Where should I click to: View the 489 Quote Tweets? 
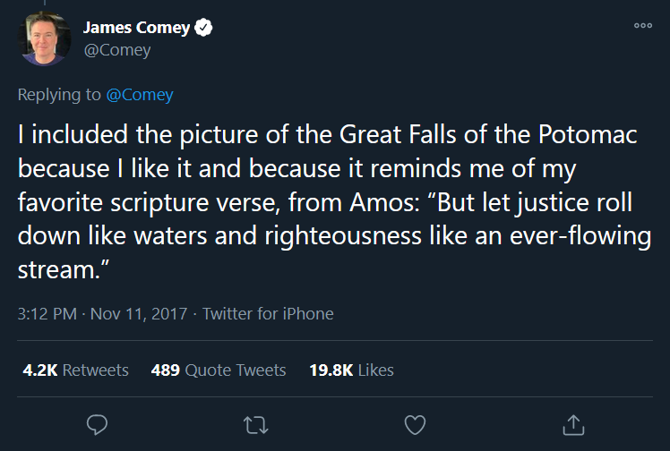(x=219, y=370)
